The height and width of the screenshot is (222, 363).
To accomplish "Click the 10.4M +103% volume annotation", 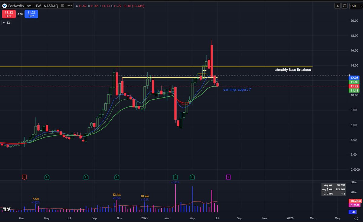I will 145,198.
